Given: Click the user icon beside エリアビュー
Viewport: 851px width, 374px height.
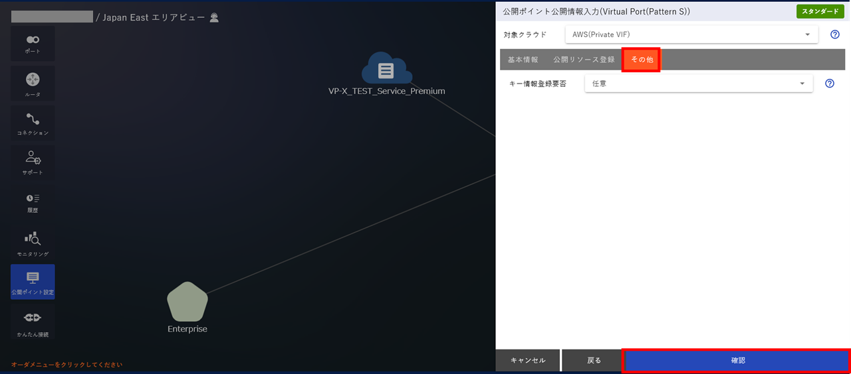Looking at the screenshot, I should 214,18.
